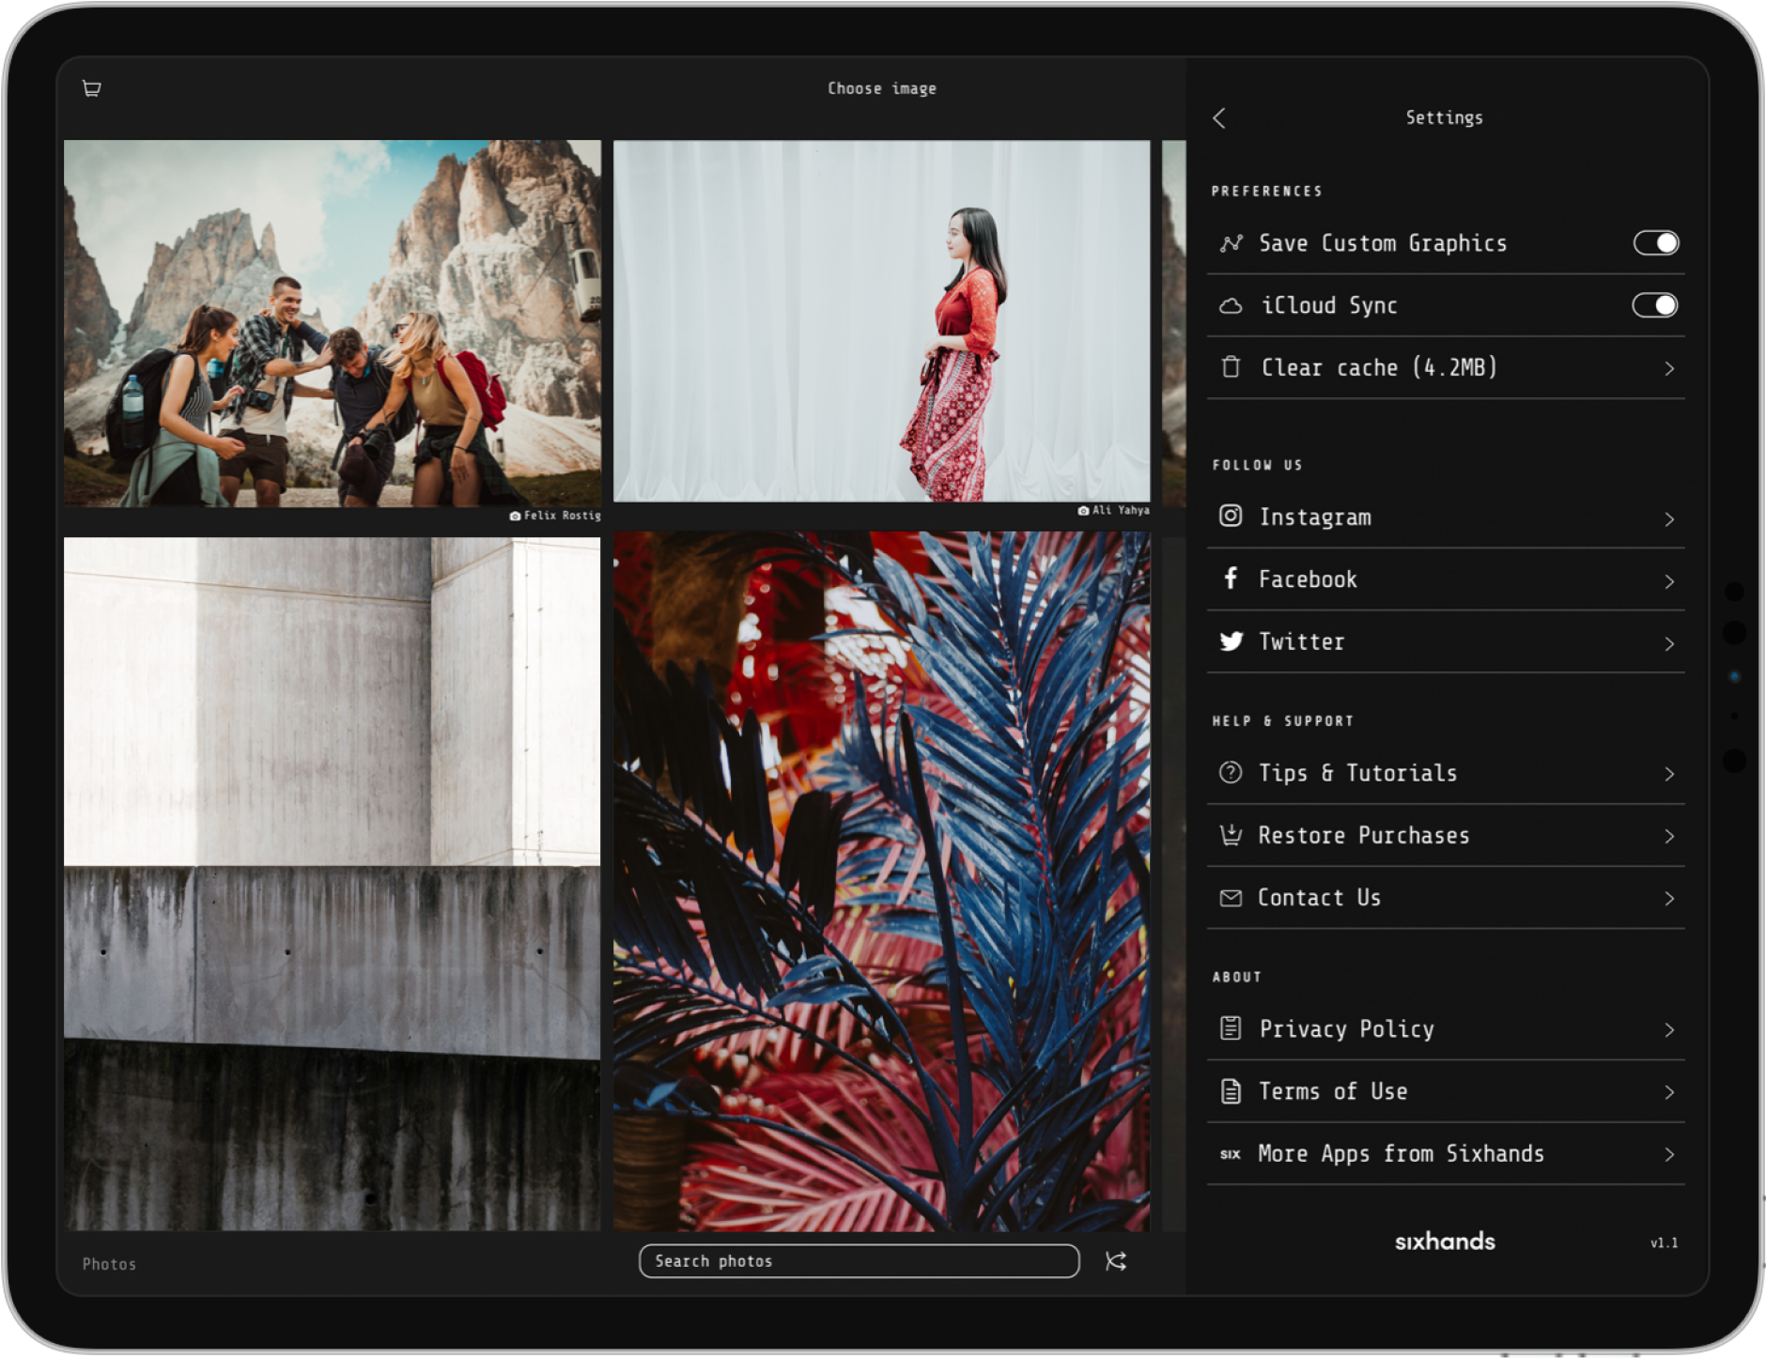Click the Facebook logo icon
Image resolution: width=1766 pixels, height=1358 pixels.
(x=1231, y=578)
